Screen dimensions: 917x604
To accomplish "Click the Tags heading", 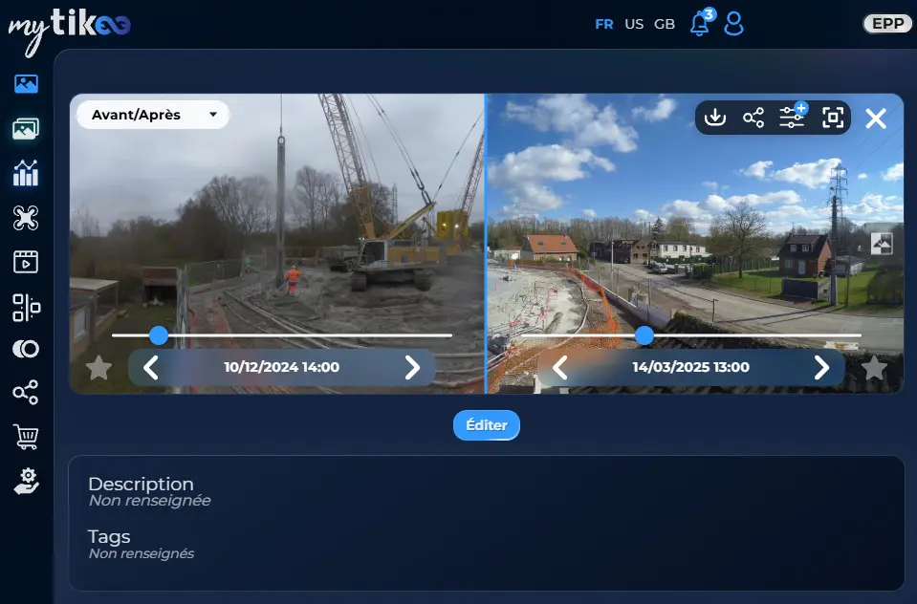I will pyautogui.click(x=109, y=537).
